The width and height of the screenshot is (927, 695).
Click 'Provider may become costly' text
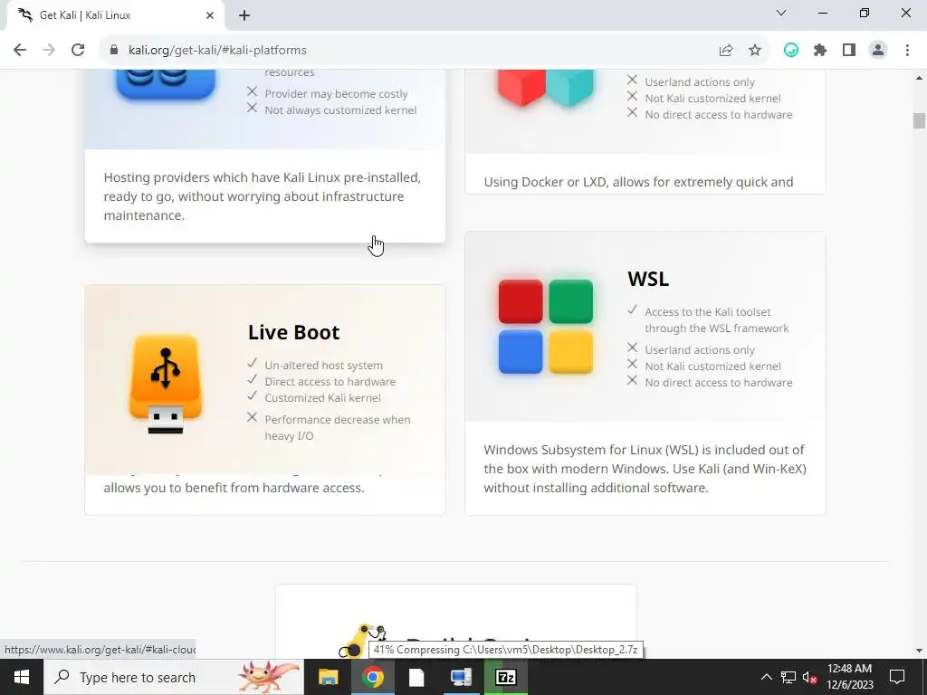coord(336,93)
